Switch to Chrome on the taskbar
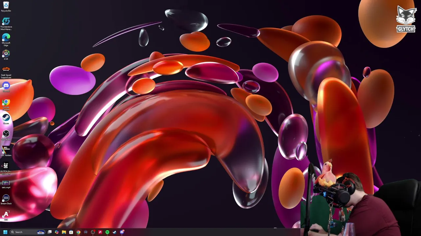The image size is (421, 236). click(78, 232)
